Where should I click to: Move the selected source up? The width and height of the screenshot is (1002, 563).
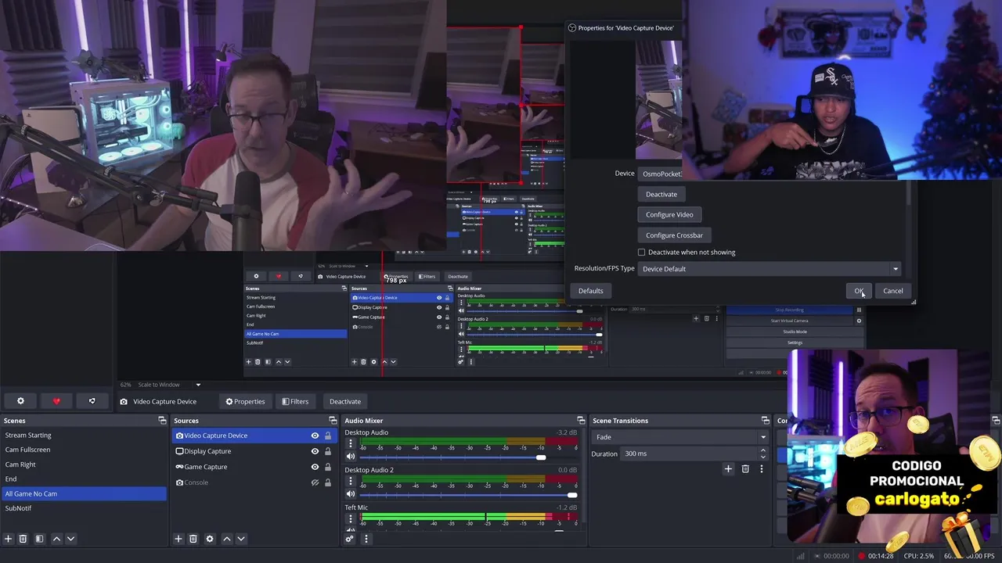click(x=227, y=539)
